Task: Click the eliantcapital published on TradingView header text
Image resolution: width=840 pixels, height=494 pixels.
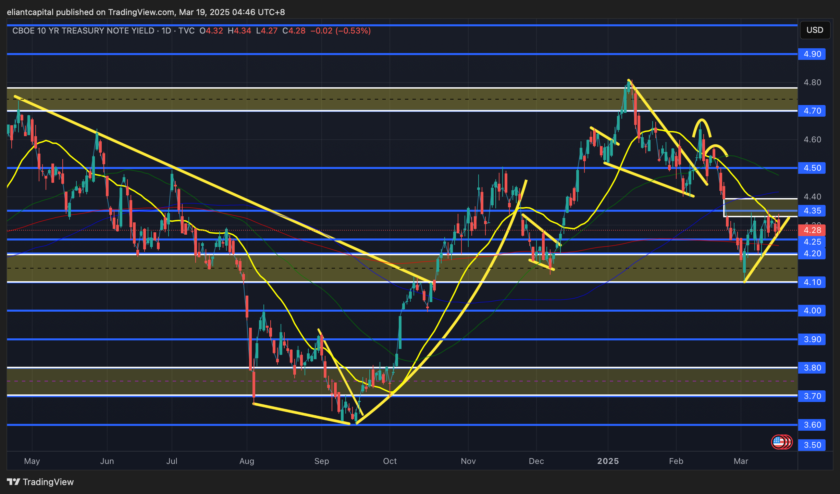Action: (146, 12)
